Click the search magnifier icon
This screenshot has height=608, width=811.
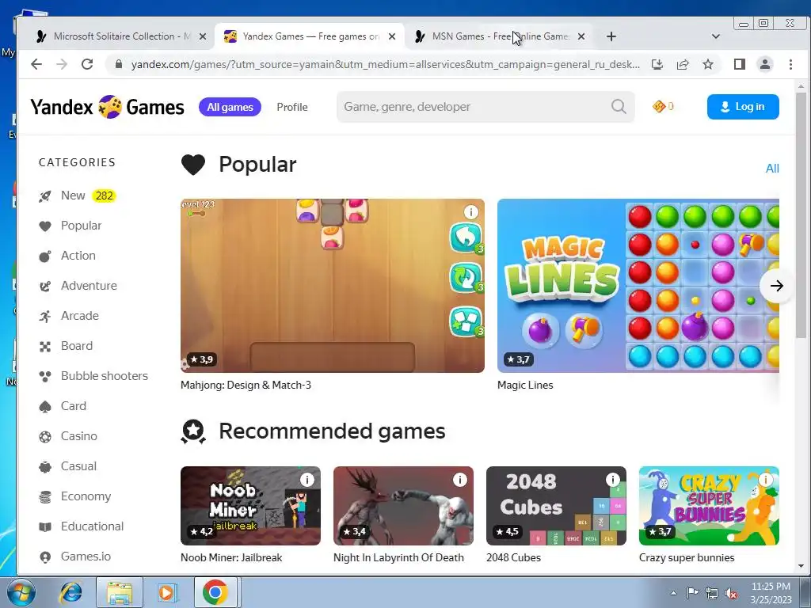pyautogui.click(x=619, y=107)
